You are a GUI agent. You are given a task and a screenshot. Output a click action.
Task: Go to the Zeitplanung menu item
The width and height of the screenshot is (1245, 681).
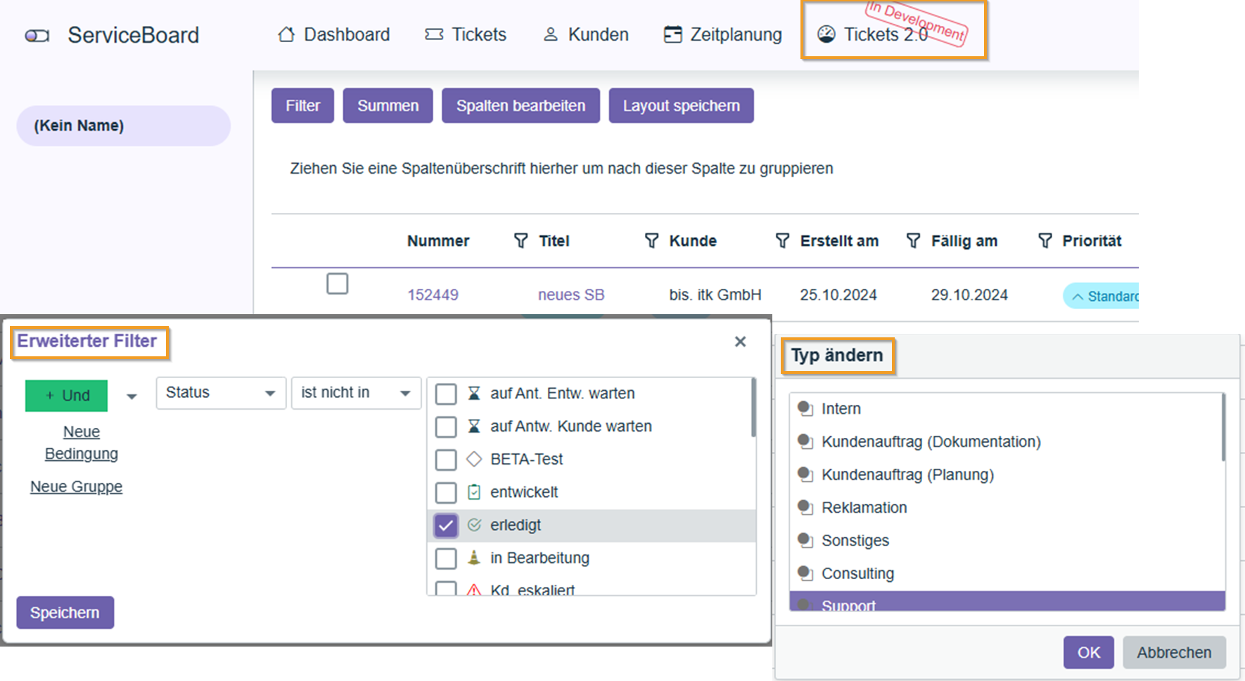pos(723,34)
